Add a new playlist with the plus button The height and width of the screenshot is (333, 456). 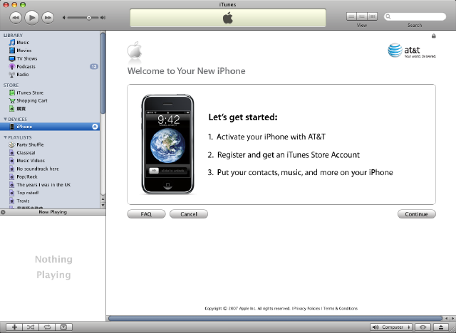14,327
